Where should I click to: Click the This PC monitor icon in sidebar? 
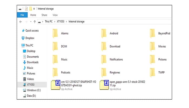[x=23, y=45]
